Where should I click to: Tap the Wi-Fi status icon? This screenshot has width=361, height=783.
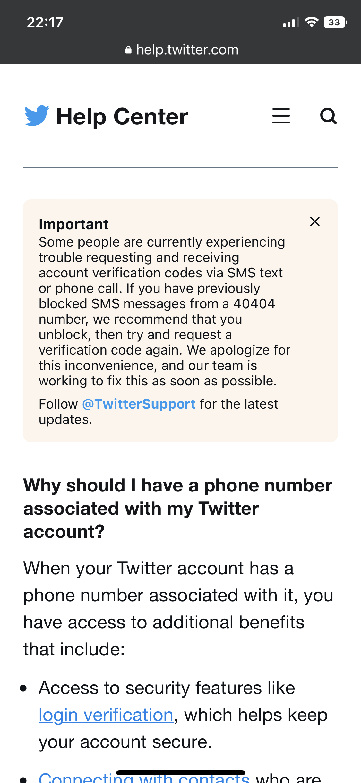pos(311,22)
